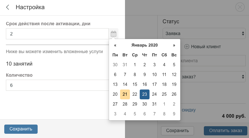The image size is (249, 138).
Task: Click the plus icon next to Новый клиент
Action: [187, 47]
